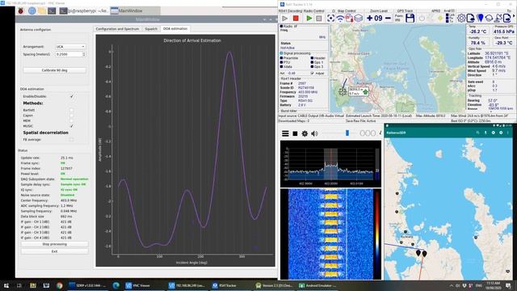Click the WiFi signal icon in RS41 toolbar
Viewport: 517px width, 291px height.
pyautogui.click(x=340, y=18)
